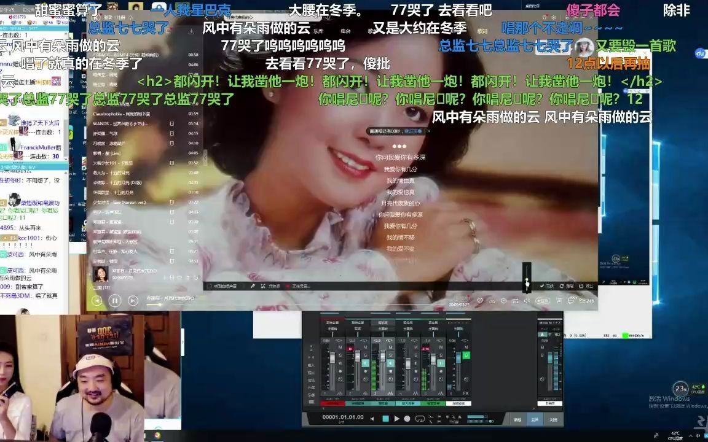Click the channel 2 edit icon at the strip bottom
The height and width of the screenshot is (442, 708).
pyautogui.click(x=365, y=394)
